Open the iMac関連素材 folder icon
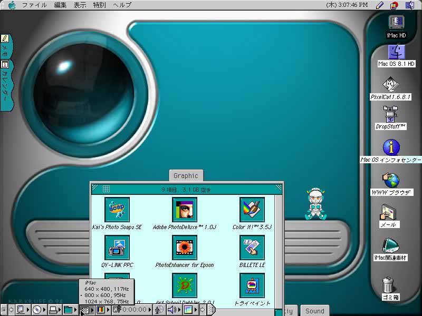Screen dimensions: 422x316 [390, 245]
